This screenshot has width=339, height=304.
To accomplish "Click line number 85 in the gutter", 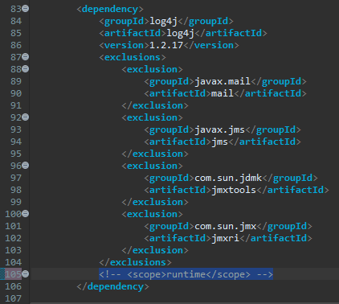I will [x=16, y=33].
